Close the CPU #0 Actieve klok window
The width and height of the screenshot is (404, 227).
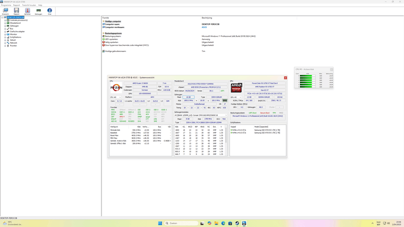pyautogui.click(x=332, y=70)
